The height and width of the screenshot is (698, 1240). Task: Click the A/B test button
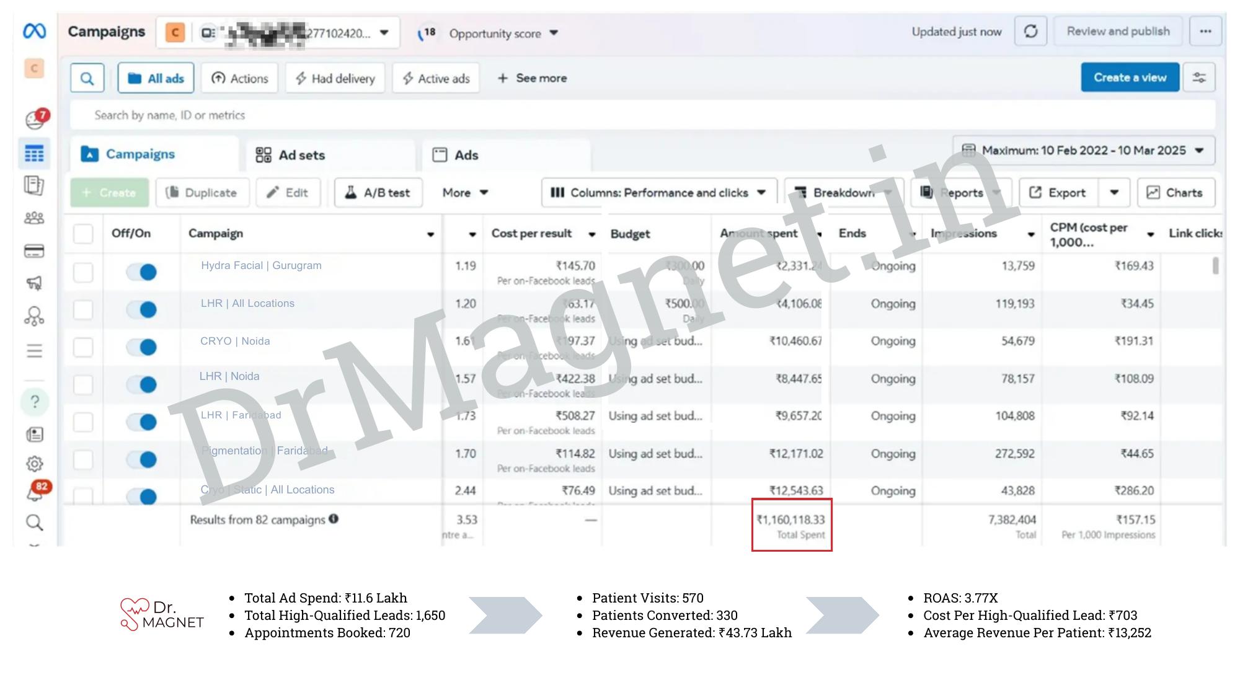point(378,193)
